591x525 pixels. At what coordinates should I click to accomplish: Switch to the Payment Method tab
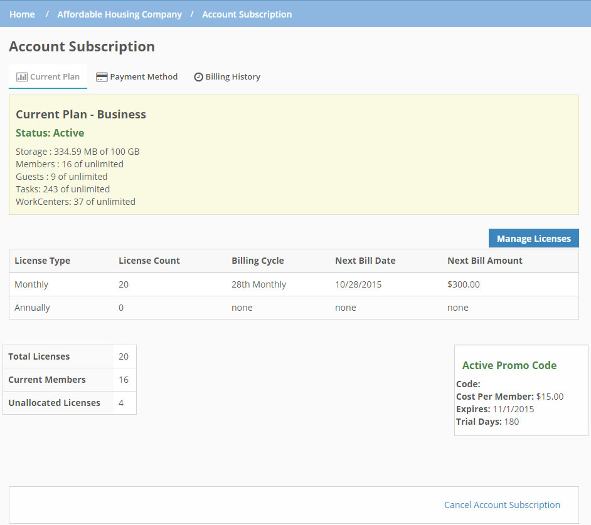143,76
